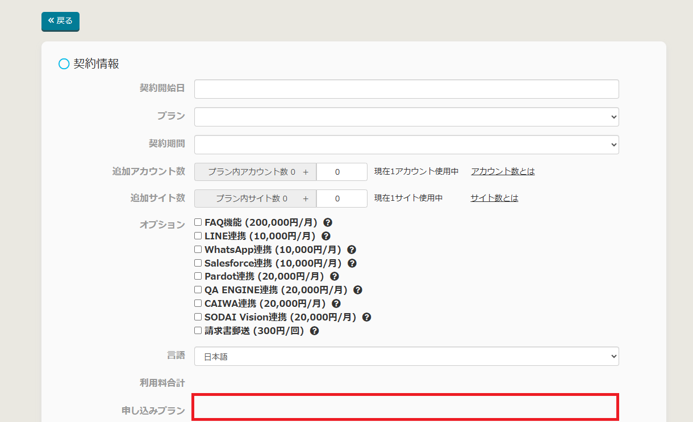
Task: Tick the LINE連携 checkbox
Action: coord(198,236)
